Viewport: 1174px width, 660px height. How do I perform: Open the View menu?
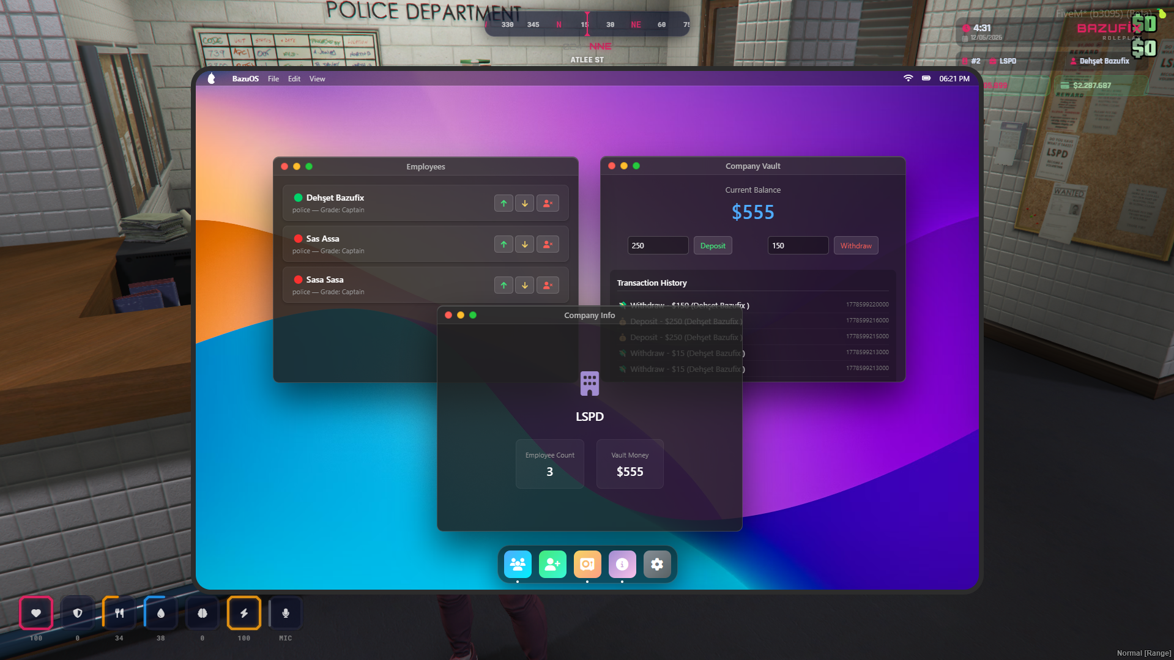317,79
